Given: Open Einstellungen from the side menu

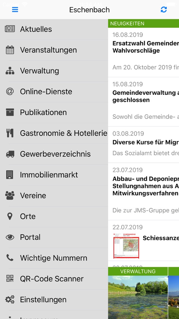Looking at the screenshot, I should click(x=54, y=299).
